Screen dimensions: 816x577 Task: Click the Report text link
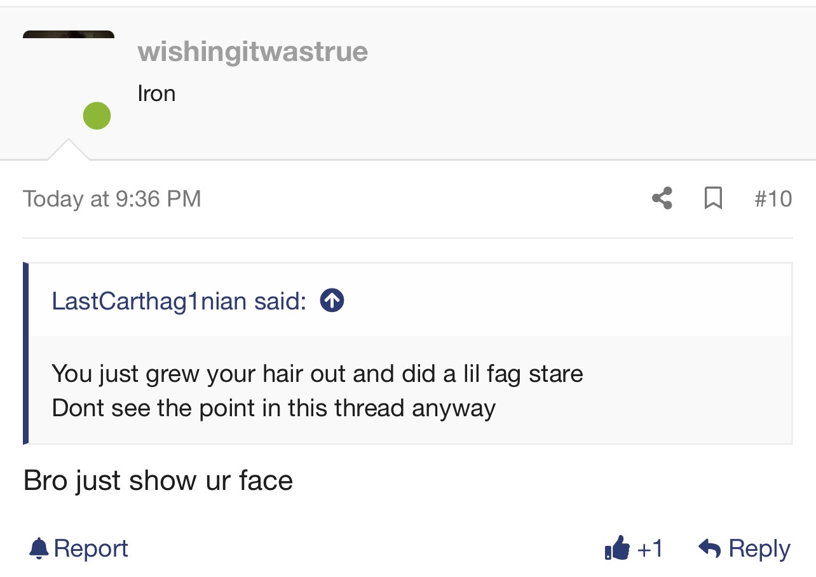click(x=91, y=548)
